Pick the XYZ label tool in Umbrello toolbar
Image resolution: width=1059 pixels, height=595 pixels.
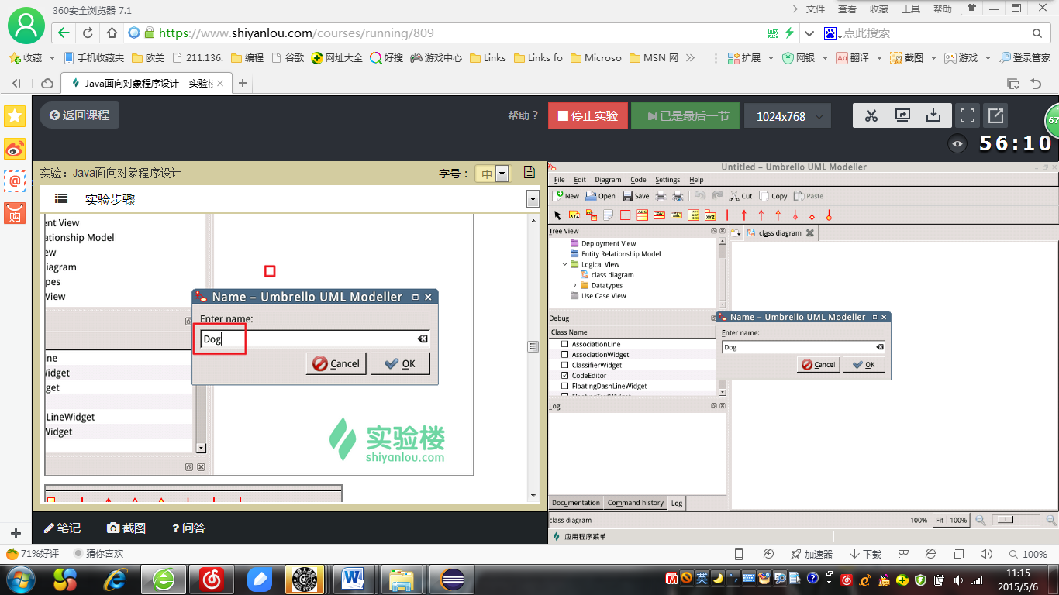point(574,215)
